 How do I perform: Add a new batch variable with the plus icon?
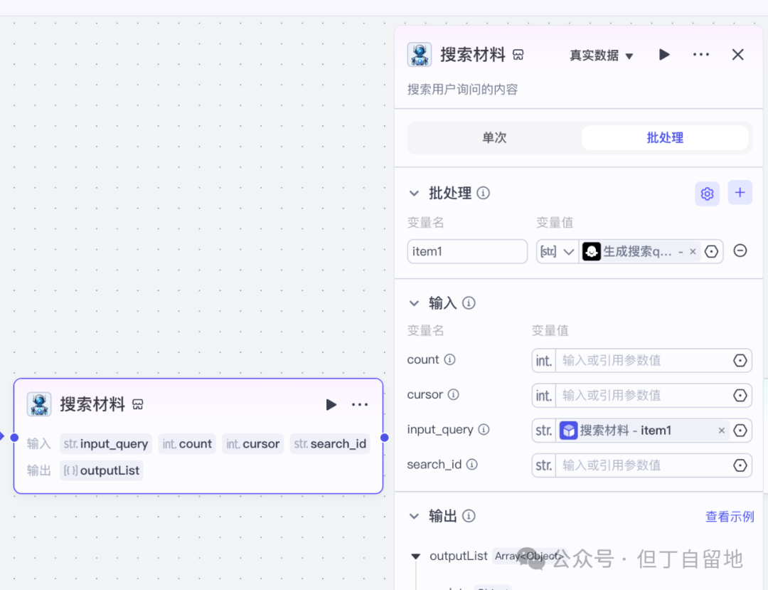(740, 193)
